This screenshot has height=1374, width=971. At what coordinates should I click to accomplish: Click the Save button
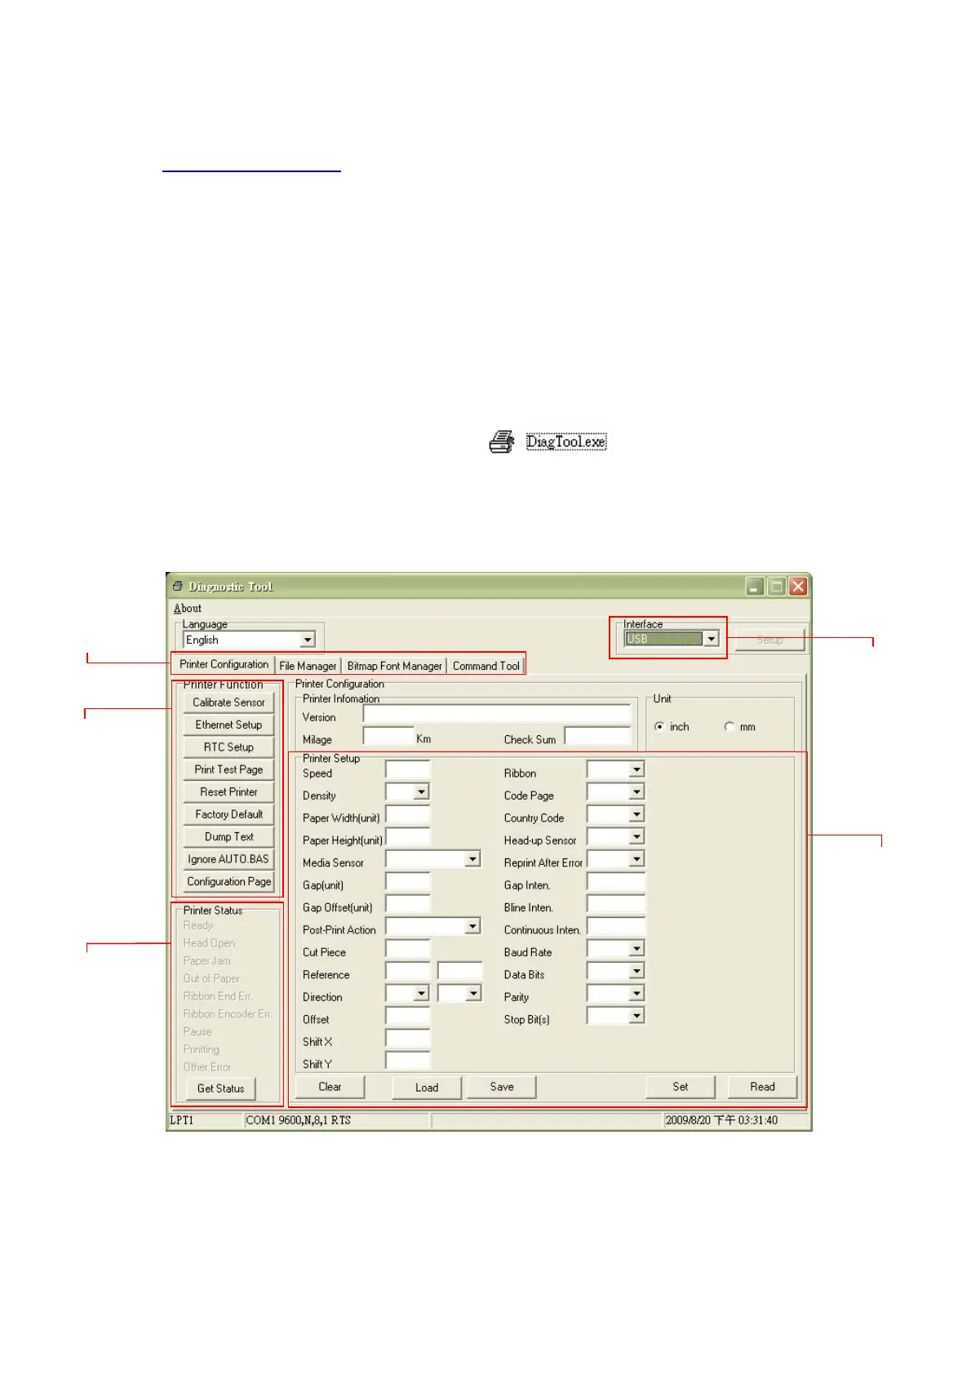pyautogui.click(x=502, y=1087)
